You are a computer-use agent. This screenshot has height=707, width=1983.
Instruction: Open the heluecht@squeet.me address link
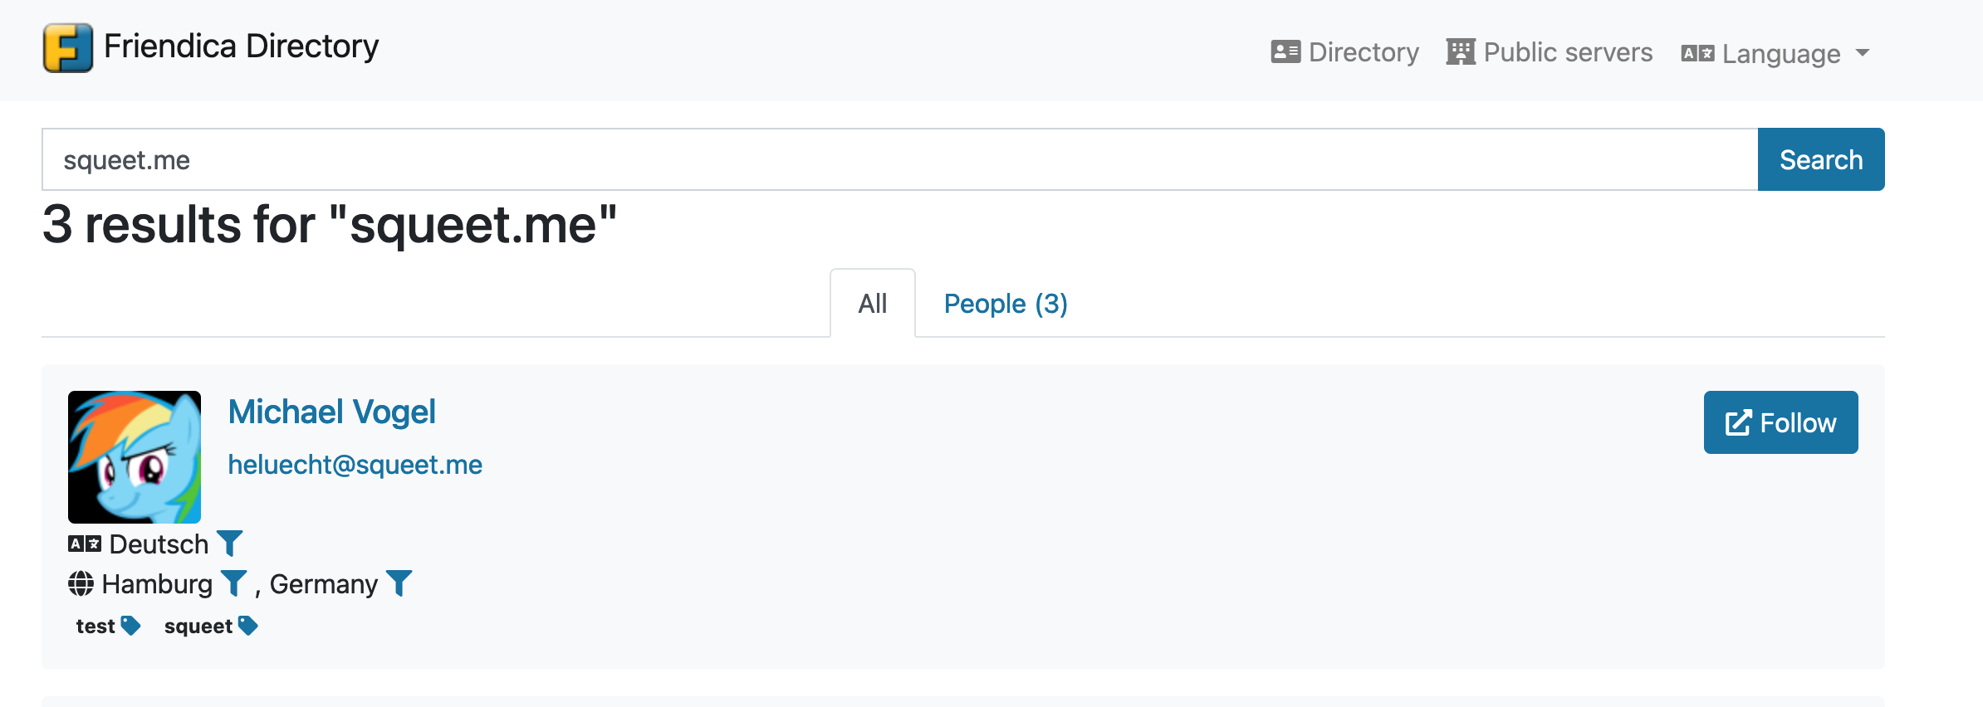coord(355,465)
